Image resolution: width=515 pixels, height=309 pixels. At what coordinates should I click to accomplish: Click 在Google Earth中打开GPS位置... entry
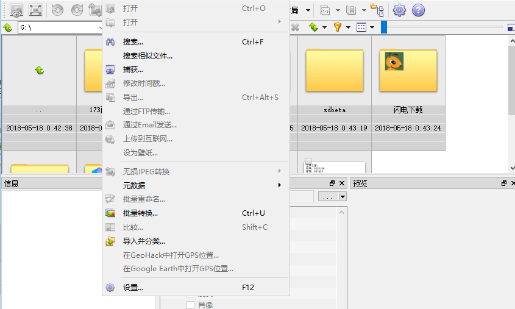[x=196, y=269]
